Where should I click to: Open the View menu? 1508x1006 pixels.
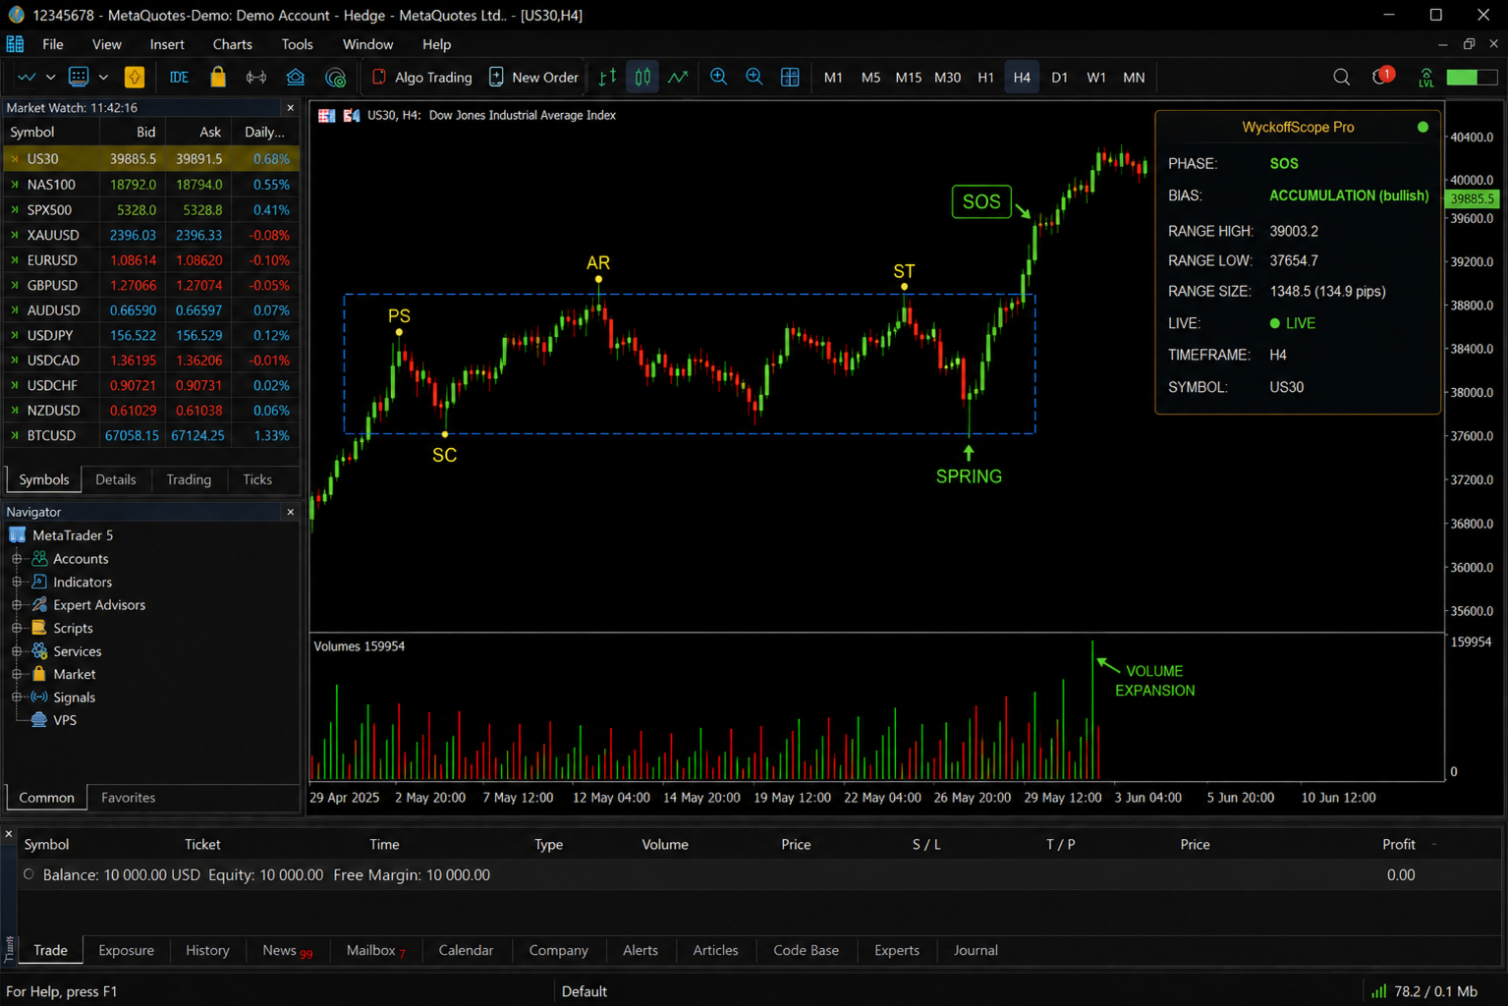click(x=107, y=44)
